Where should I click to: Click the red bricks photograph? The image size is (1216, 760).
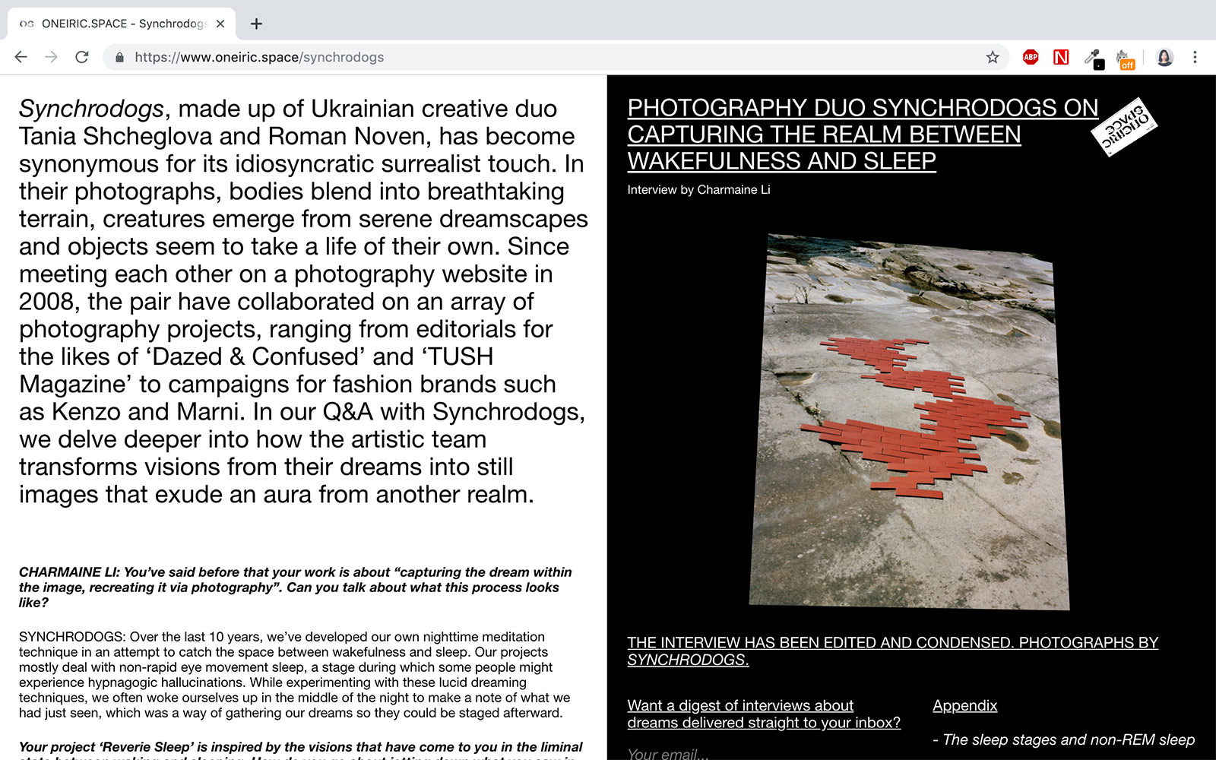click(x=909, y=422)
